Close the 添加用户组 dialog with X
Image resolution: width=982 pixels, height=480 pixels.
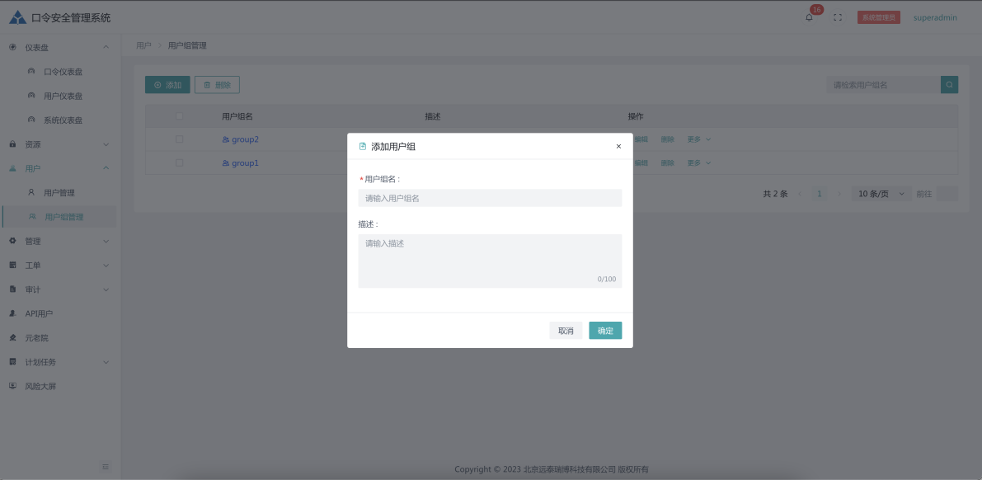618,146
